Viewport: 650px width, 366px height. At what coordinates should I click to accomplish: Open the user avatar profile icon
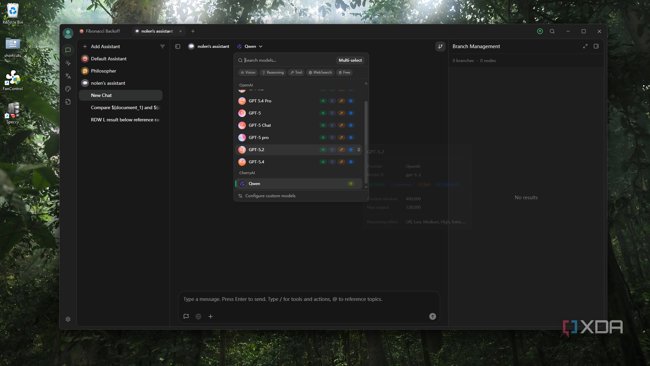68,33
